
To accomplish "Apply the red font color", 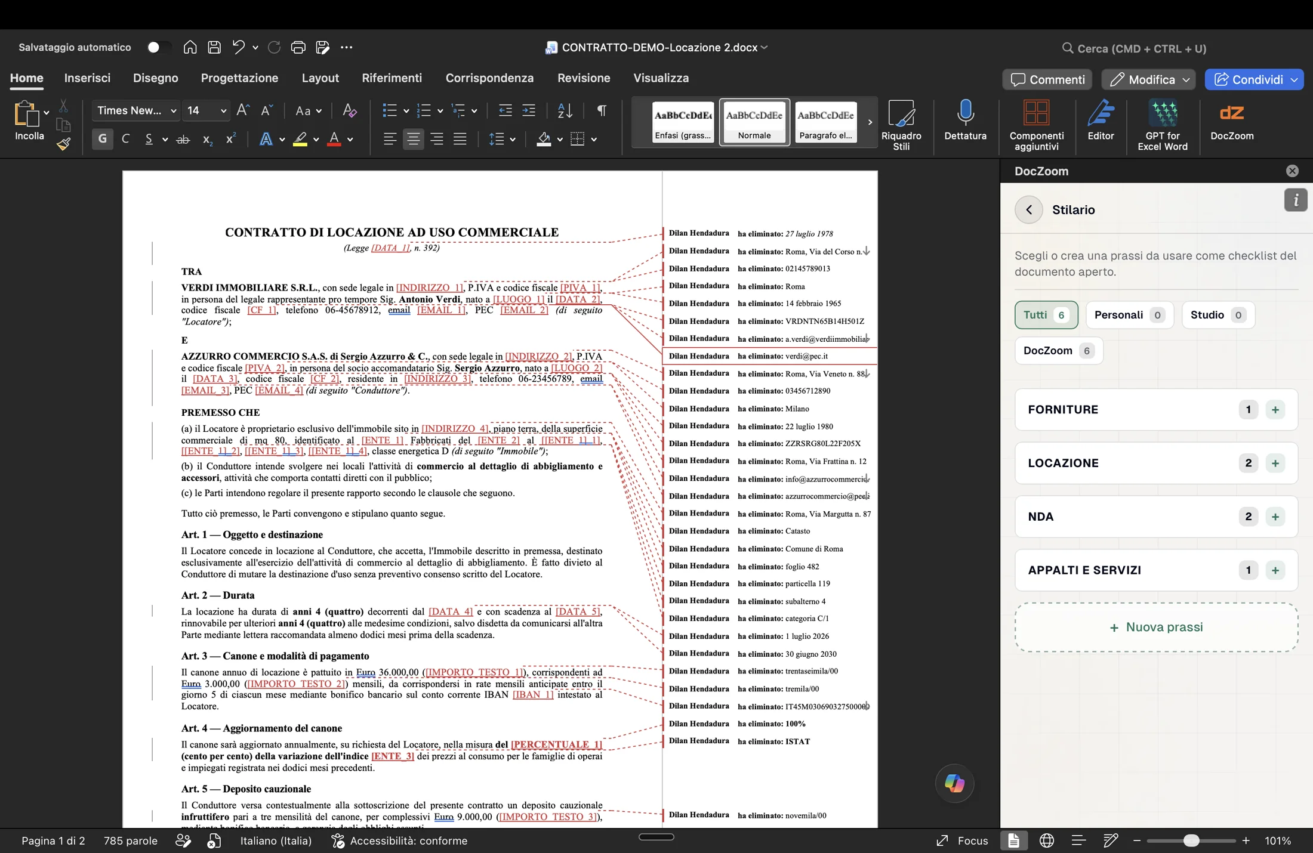I will (x=334, y=139).
